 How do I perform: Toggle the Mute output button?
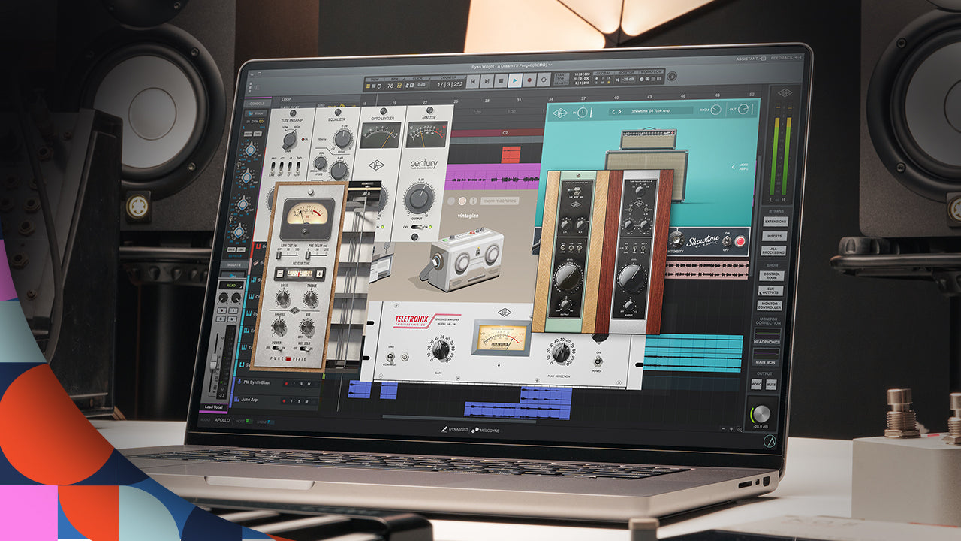[772, 384]
